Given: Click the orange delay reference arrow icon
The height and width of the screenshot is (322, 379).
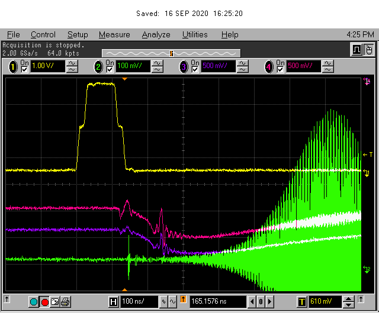Looking at the screenshot, I should (183, 300).
